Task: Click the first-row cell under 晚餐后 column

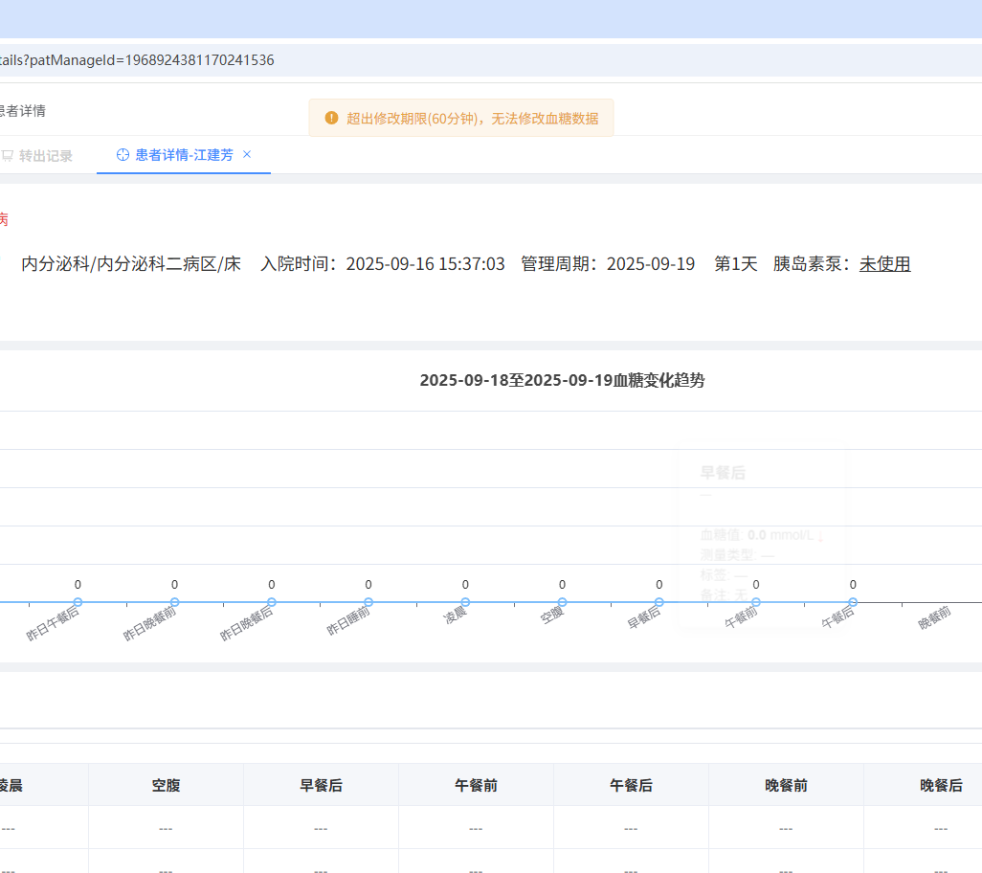Action: coord(941,828)
